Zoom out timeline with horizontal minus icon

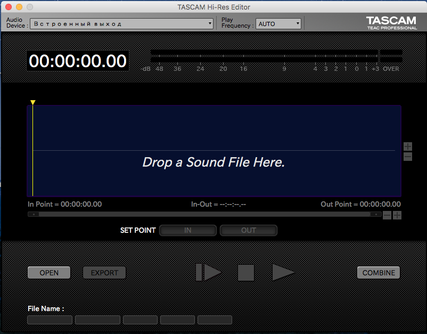(x=387, y=215)
